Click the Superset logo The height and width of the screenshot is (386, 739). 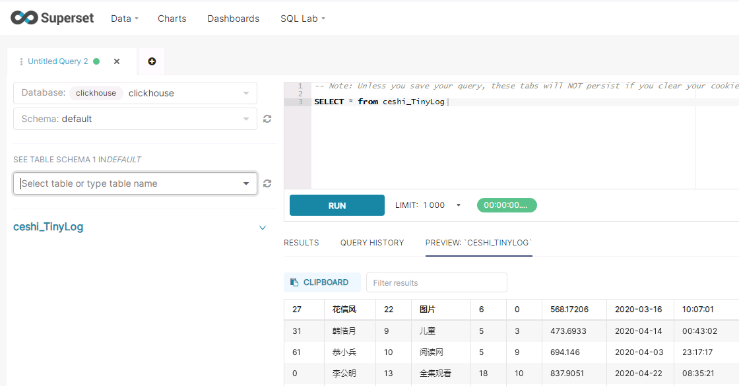[52, 18]
